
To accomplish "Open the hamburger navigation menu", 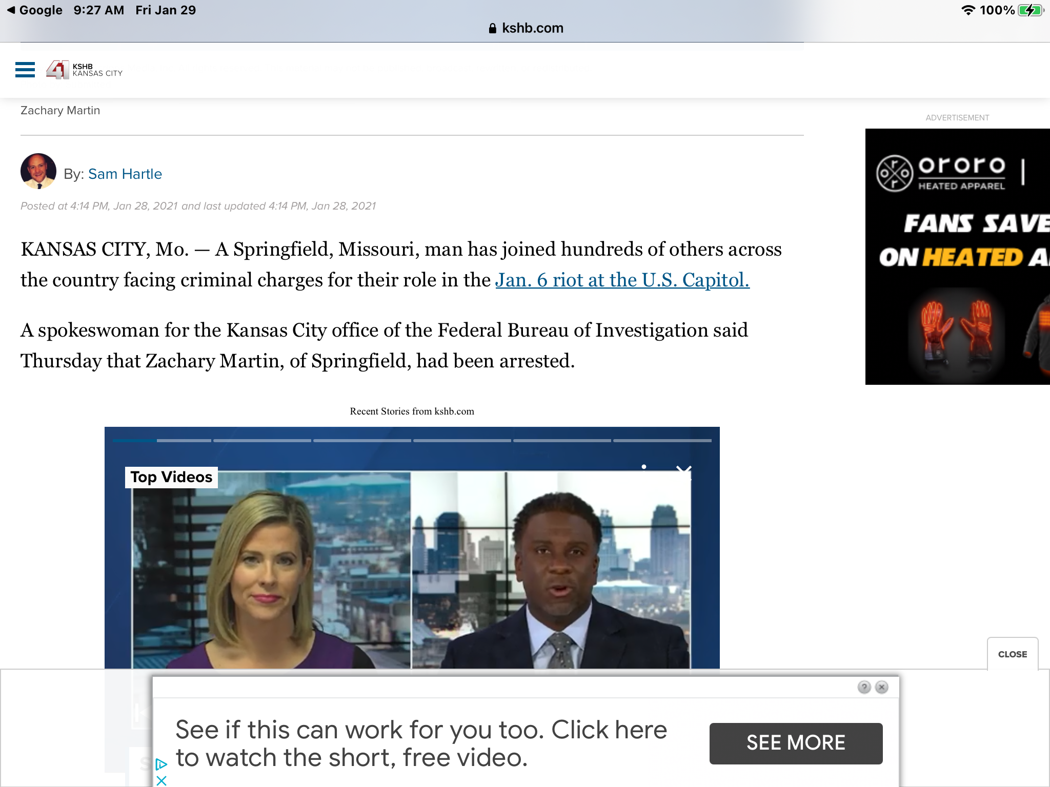I will [x=25, y=70].
